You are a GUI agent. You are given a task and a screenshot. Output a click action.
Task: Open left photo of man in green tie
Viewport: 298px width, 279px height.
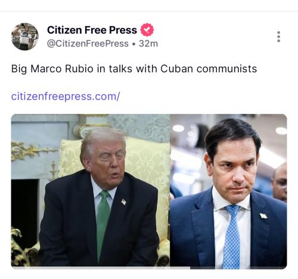(91, 190)
